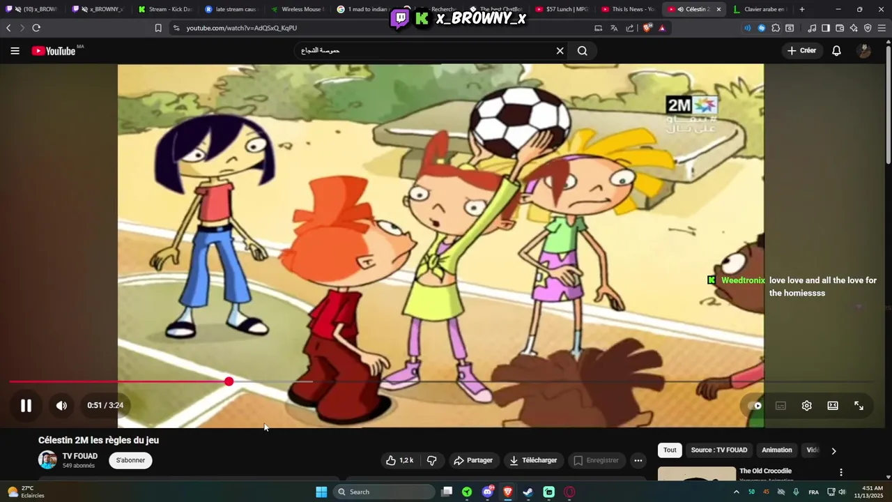Click the YouTube search magnifier button
892x502 pixels.
[583, 51]
